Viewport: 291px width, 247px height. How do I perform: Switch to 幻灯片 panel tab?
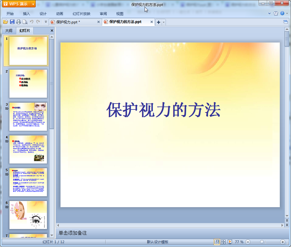coord(25,31)
